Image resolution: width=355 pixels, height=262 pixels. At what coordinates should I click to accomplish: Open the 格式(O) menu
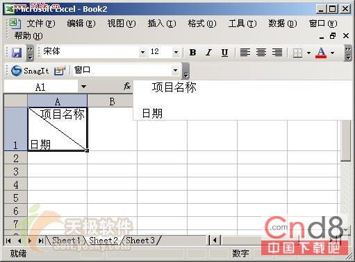click(202, 24)
